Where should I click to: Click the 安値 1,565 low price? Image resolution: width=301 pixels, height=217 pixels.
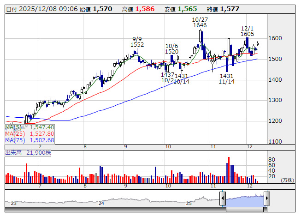(181, 9)
